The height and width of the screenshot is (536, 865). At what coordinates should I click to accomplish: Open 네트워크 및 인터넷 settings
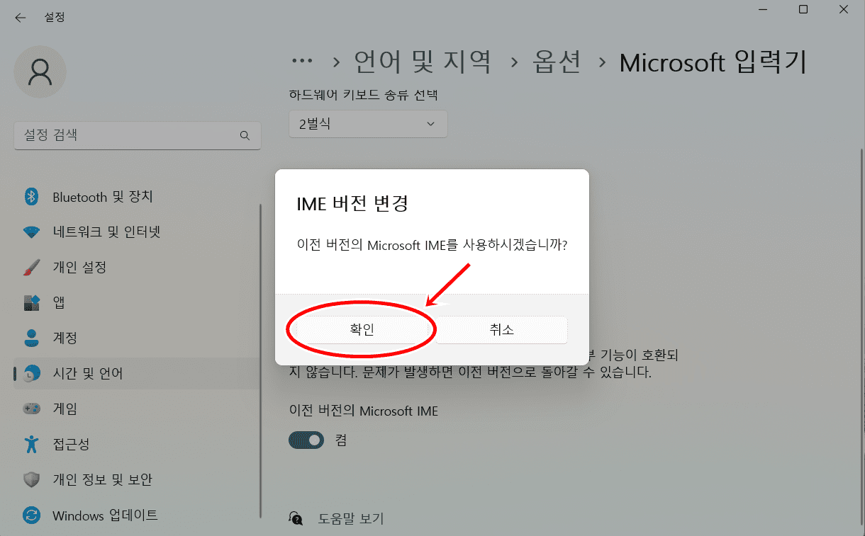point(137,232)
